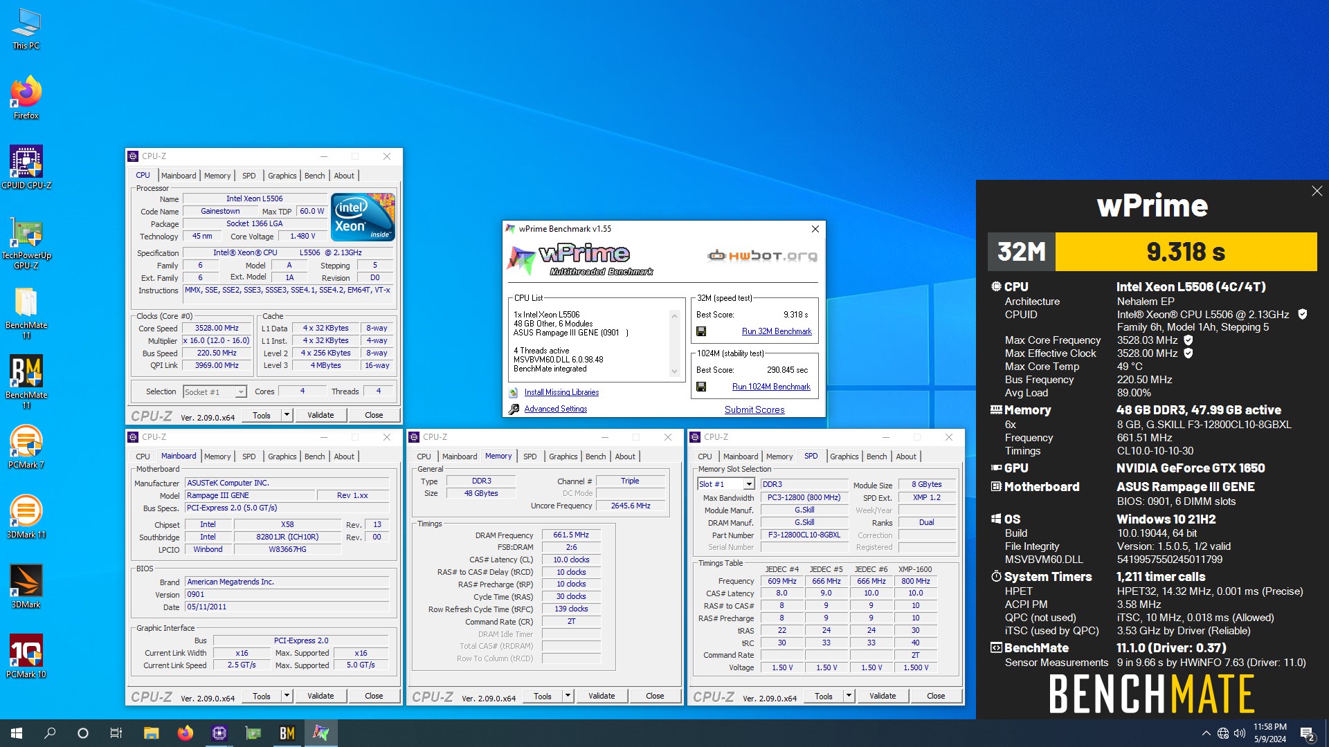Open the CPUID CPU-Z desktop shortcut

tap(26, 167)
